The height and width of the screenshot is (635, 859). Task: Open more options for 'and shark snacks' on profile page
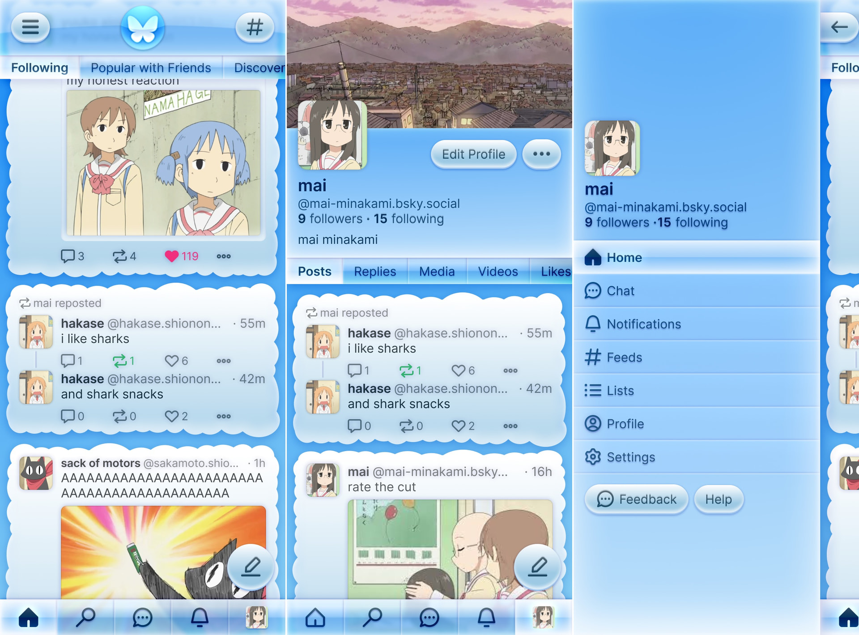pyautogui.click(x=510, y=426)
